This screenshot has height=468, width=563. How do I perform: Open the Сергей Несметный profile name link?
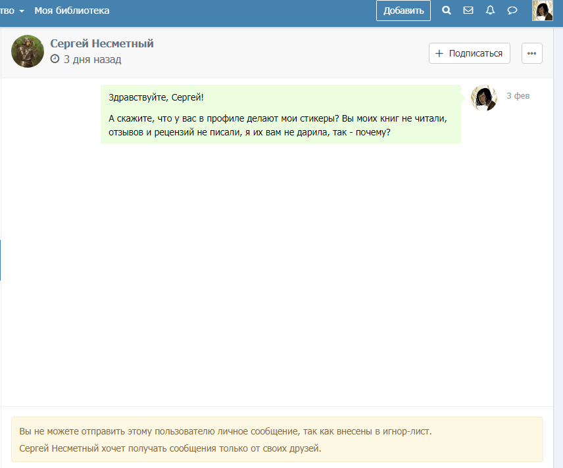coord(102,43)
